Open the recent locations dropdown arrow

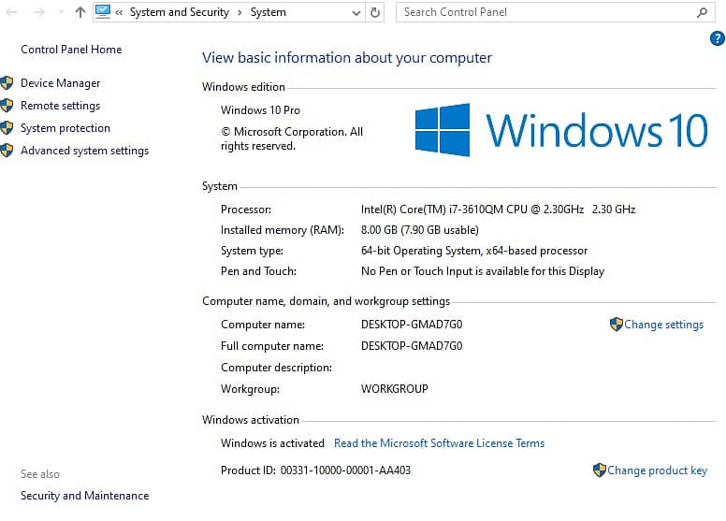tap(60, 13)
